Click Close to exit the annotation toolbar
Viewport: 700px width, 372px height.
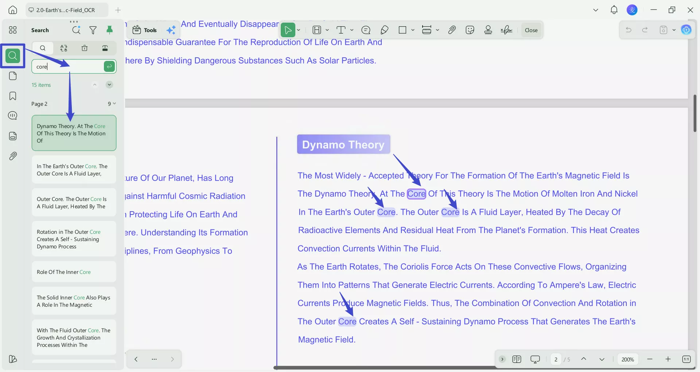(x=531, y=30)
